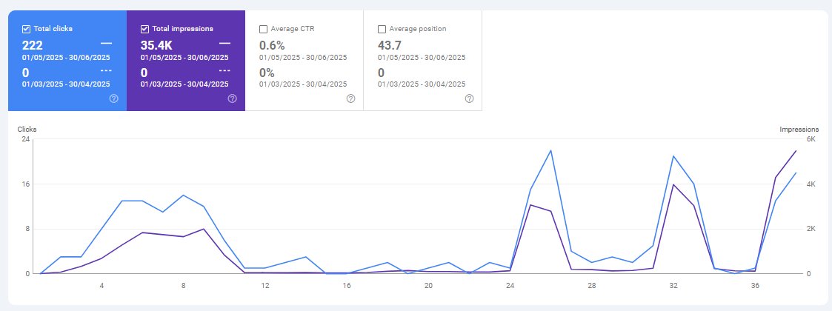
Task: Select the Average position metric card
Action: [422, 61]
